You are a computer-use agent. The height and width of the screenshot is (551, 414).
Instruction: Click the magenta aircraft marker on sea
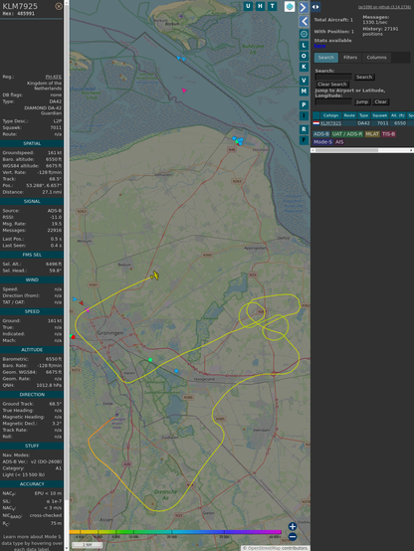184,91
